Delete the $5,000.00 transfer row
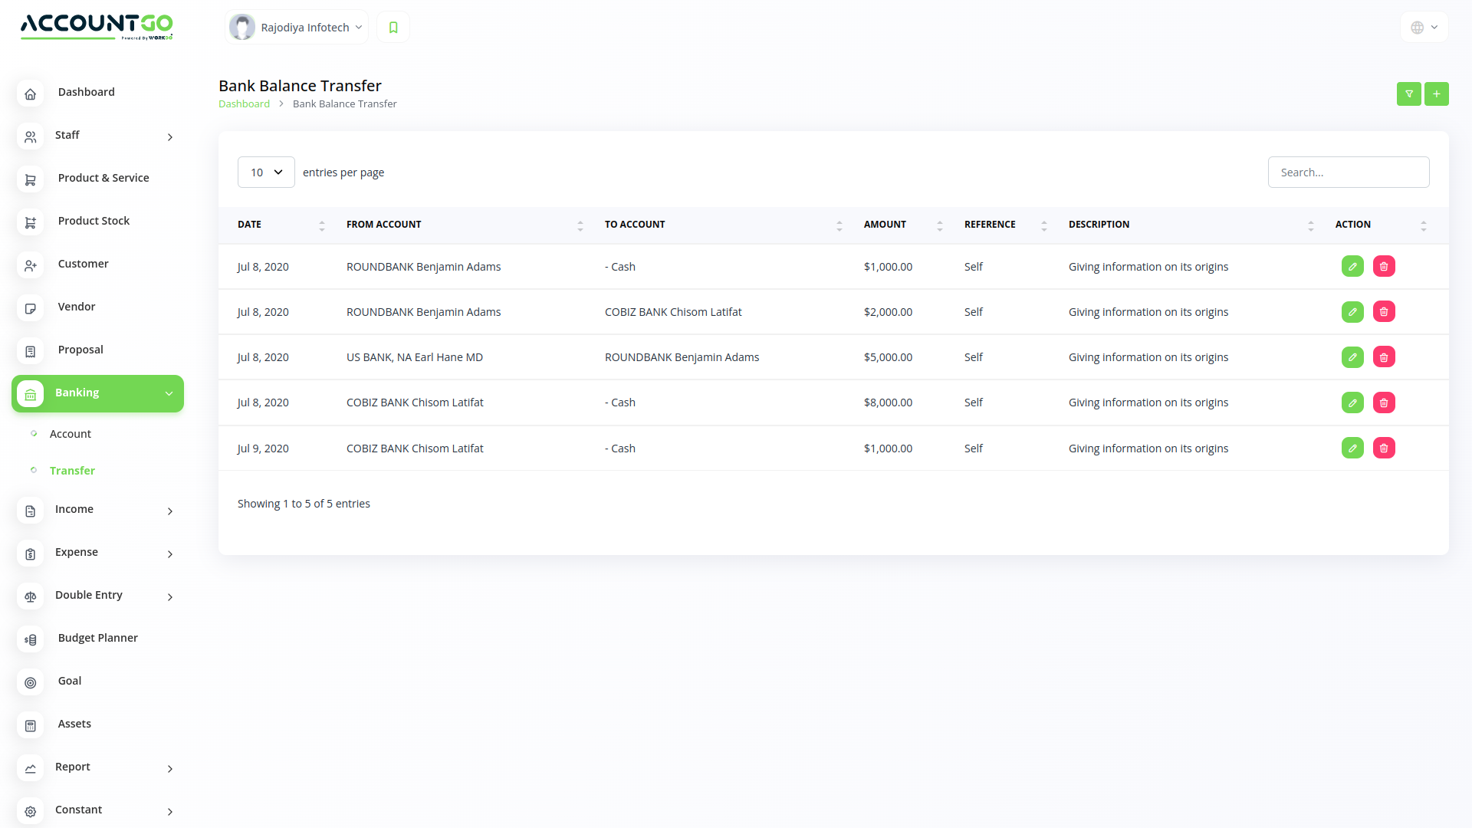Screen dimensions: 1472x828 tap(1384, 356)
